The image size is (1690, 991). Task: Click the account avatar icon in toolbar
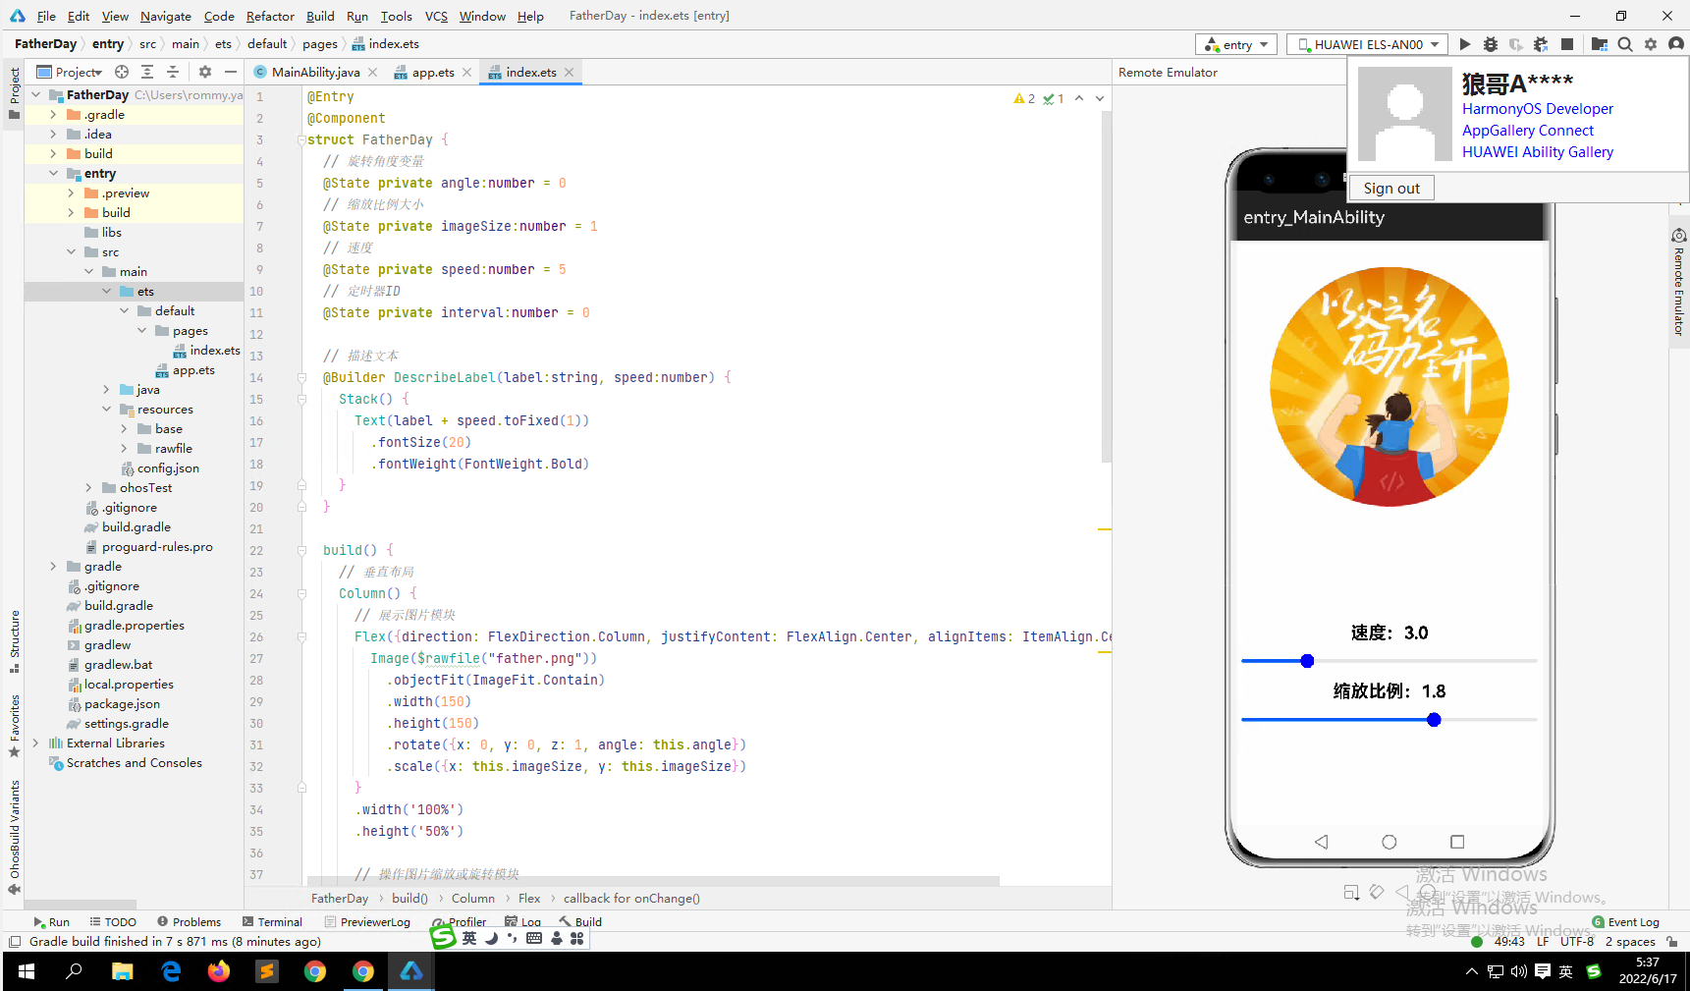coord(1676,44)
